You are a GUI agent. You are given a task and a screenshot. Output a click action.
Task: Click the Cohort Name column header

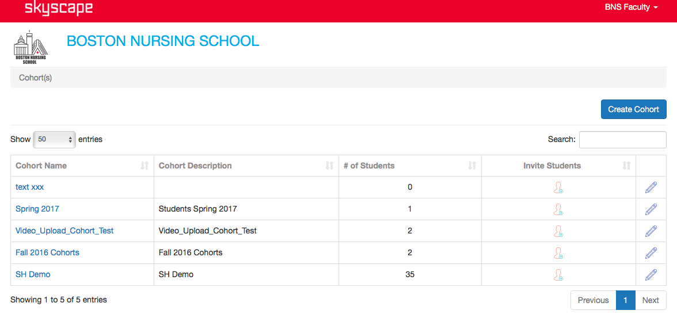82,166
